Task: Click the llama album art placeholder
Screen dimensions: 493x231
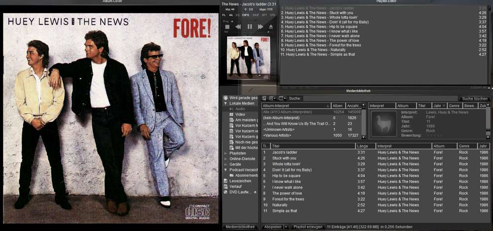Action: (384, 123)
